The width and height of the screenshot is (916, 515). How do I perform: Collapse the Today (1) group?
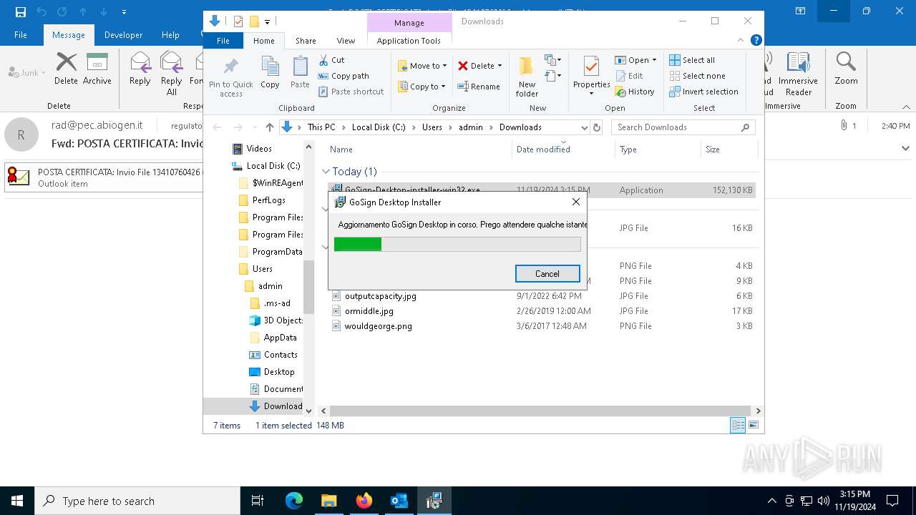(x=326, y=172)
